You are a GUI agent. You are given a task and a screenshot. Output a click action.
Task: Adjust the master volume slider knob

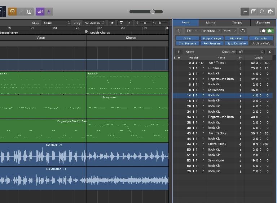pyautogui.click(x=152, y=12)
